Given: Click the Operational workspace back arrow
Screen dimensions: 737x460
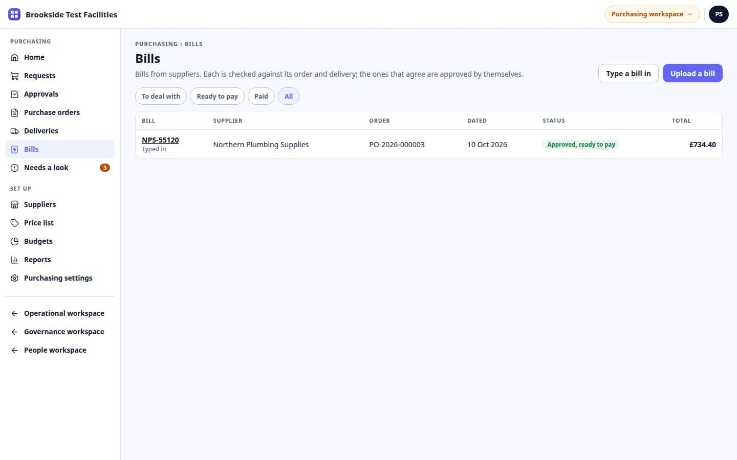Looking at the screenshot, I should (x=14, y=313).
